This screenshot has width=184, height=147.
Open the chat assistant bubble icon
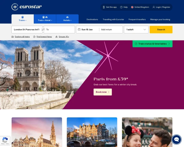tap(177, 140)
